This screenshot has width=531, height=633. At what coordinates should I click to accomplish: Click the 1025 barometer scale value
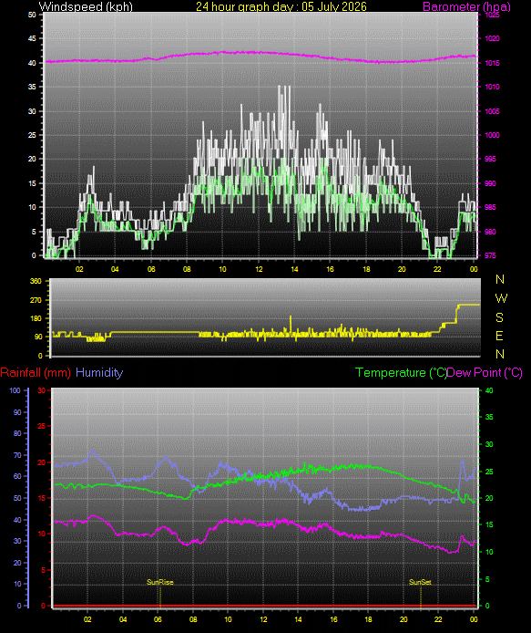tap(492, 15)
